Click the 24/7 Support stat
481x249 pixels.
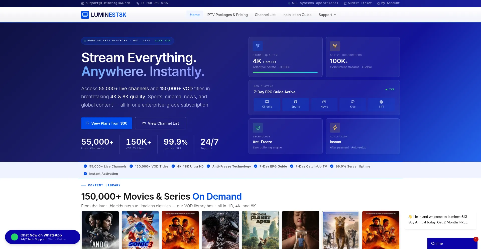209,144
